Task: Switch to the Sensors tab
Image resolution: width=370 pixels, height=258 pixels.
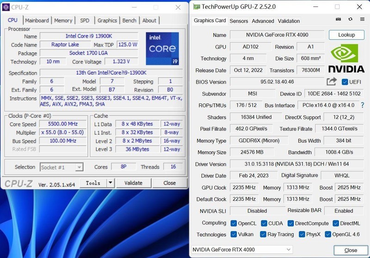Action: (x=239, y=21)
